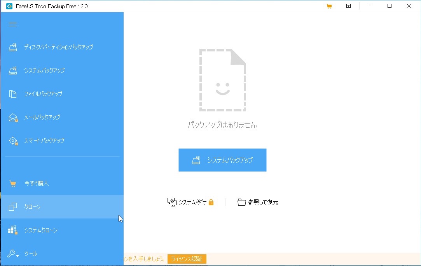Minimize the EaseUS Todo Backup window

[x=370, y=6]
